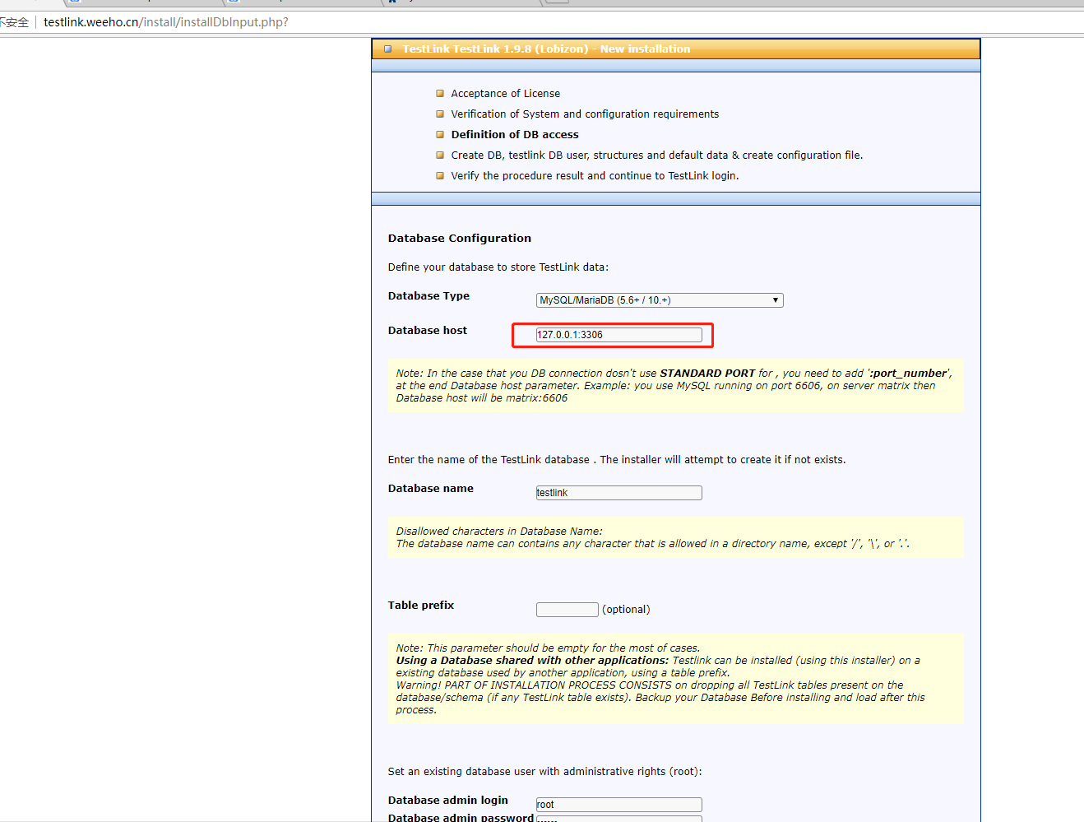Click the 'Definition of DB access' step text
Screen dimensions: 1084x822
515,135
